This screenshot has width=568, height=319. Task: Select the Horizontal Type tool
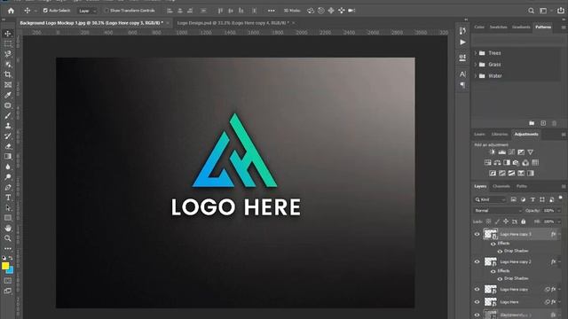tap(8, 198)
